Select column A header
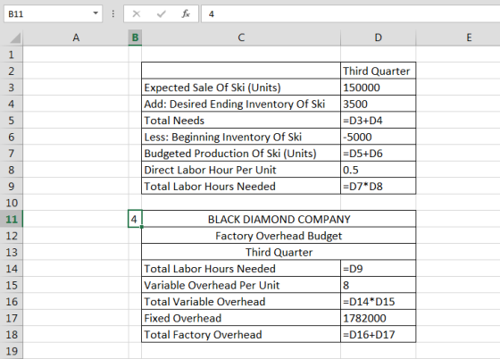Image resolution: width=500 pixels, height=359 pixels. pyautogui.click(x=76, y=38)
